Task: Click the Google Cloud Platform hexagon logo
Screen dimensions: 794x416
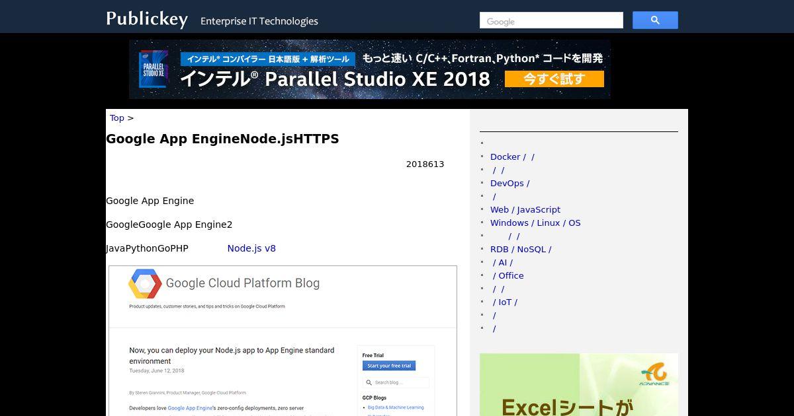Action: pyautogui.click(x=145, y=284)
